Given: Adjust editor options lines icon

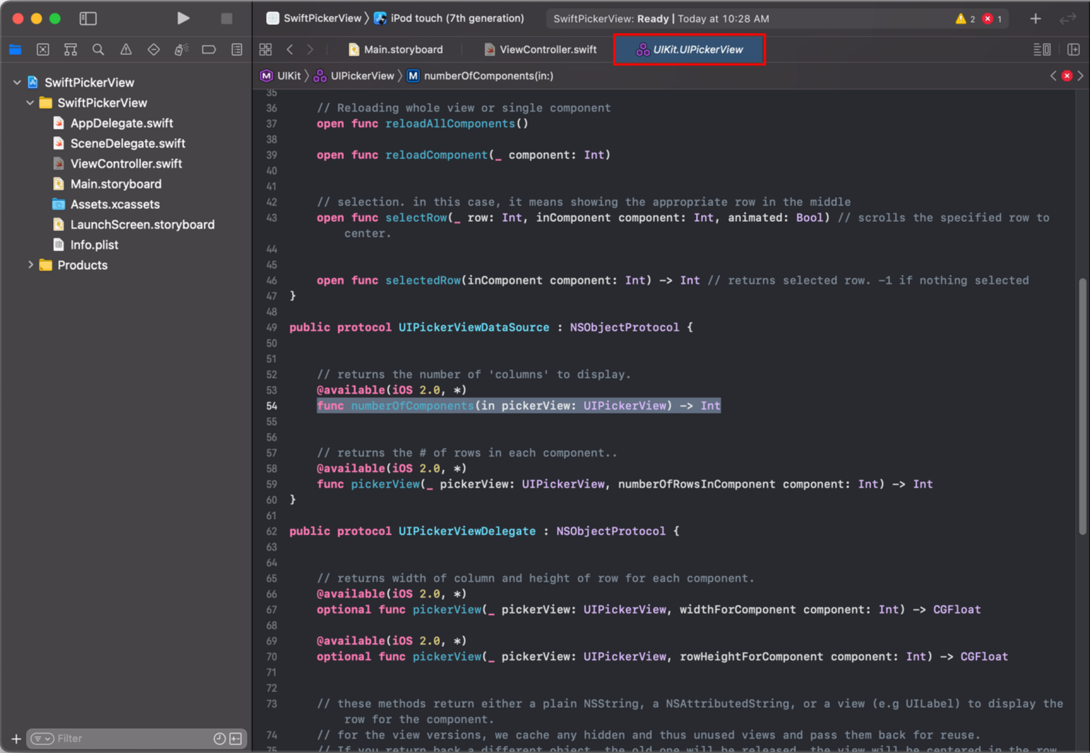Looking at the screenshot, I should tap(1042, 49).
